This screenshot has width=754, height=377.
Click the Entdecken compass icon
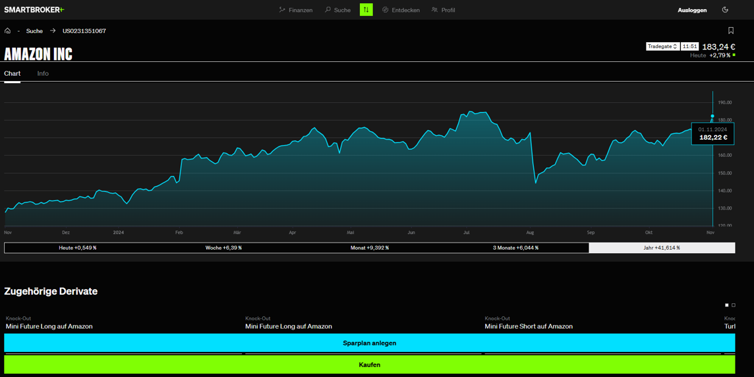point(385,10)
